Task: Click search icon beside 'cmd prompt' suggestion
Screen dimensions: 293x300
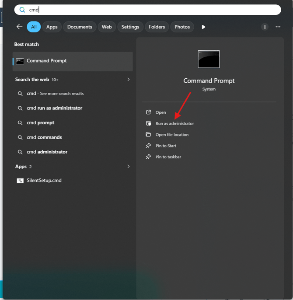Action: click(x=20, y=122)
